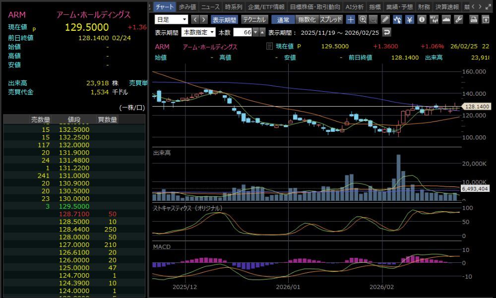Viewport: 496px width, 298px height.
Task: Switch to the 歩み値 tab
Action: coord(187,6)
